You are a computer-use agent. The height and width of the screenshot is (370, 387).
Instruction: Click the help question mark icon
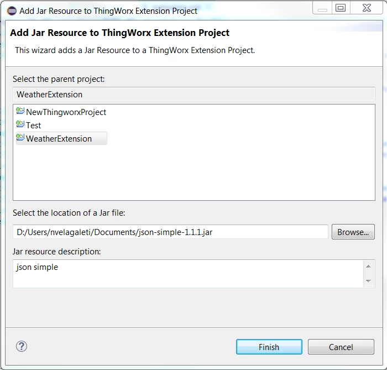pos(22,346)
